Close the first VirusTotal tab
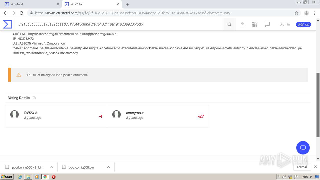Image resolution: width=320 pixels, height=180 pixels. pyautogui.click(x=58, y=4)
